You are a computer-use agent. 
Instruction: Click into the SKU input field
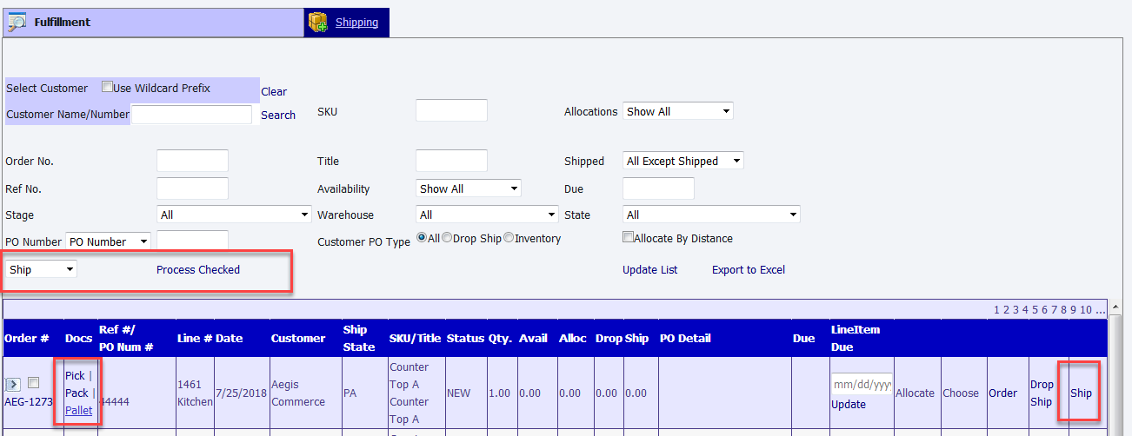[451, 111]
